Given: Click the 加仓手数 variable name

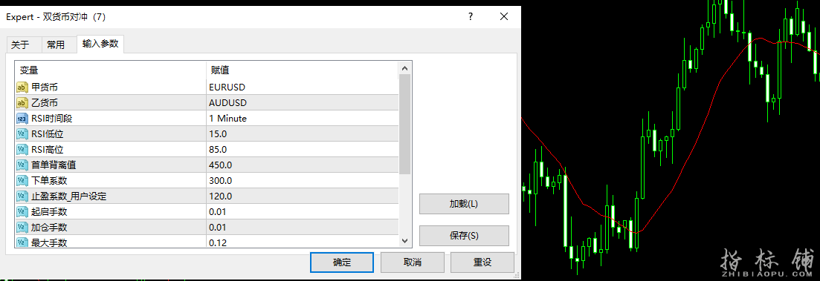Looking at the screenshot, I should (49, 228).
